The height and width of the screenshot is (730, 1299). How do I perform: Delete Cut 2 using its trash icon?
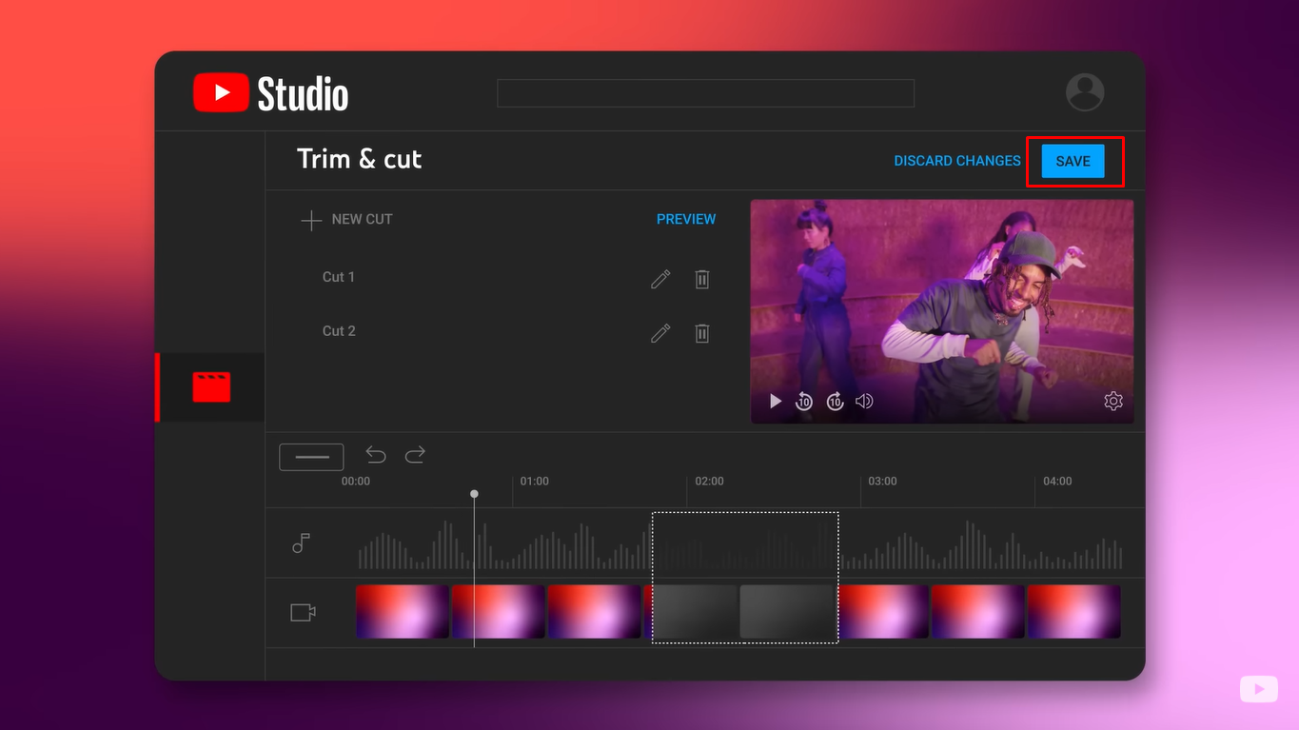coord(701,333)
